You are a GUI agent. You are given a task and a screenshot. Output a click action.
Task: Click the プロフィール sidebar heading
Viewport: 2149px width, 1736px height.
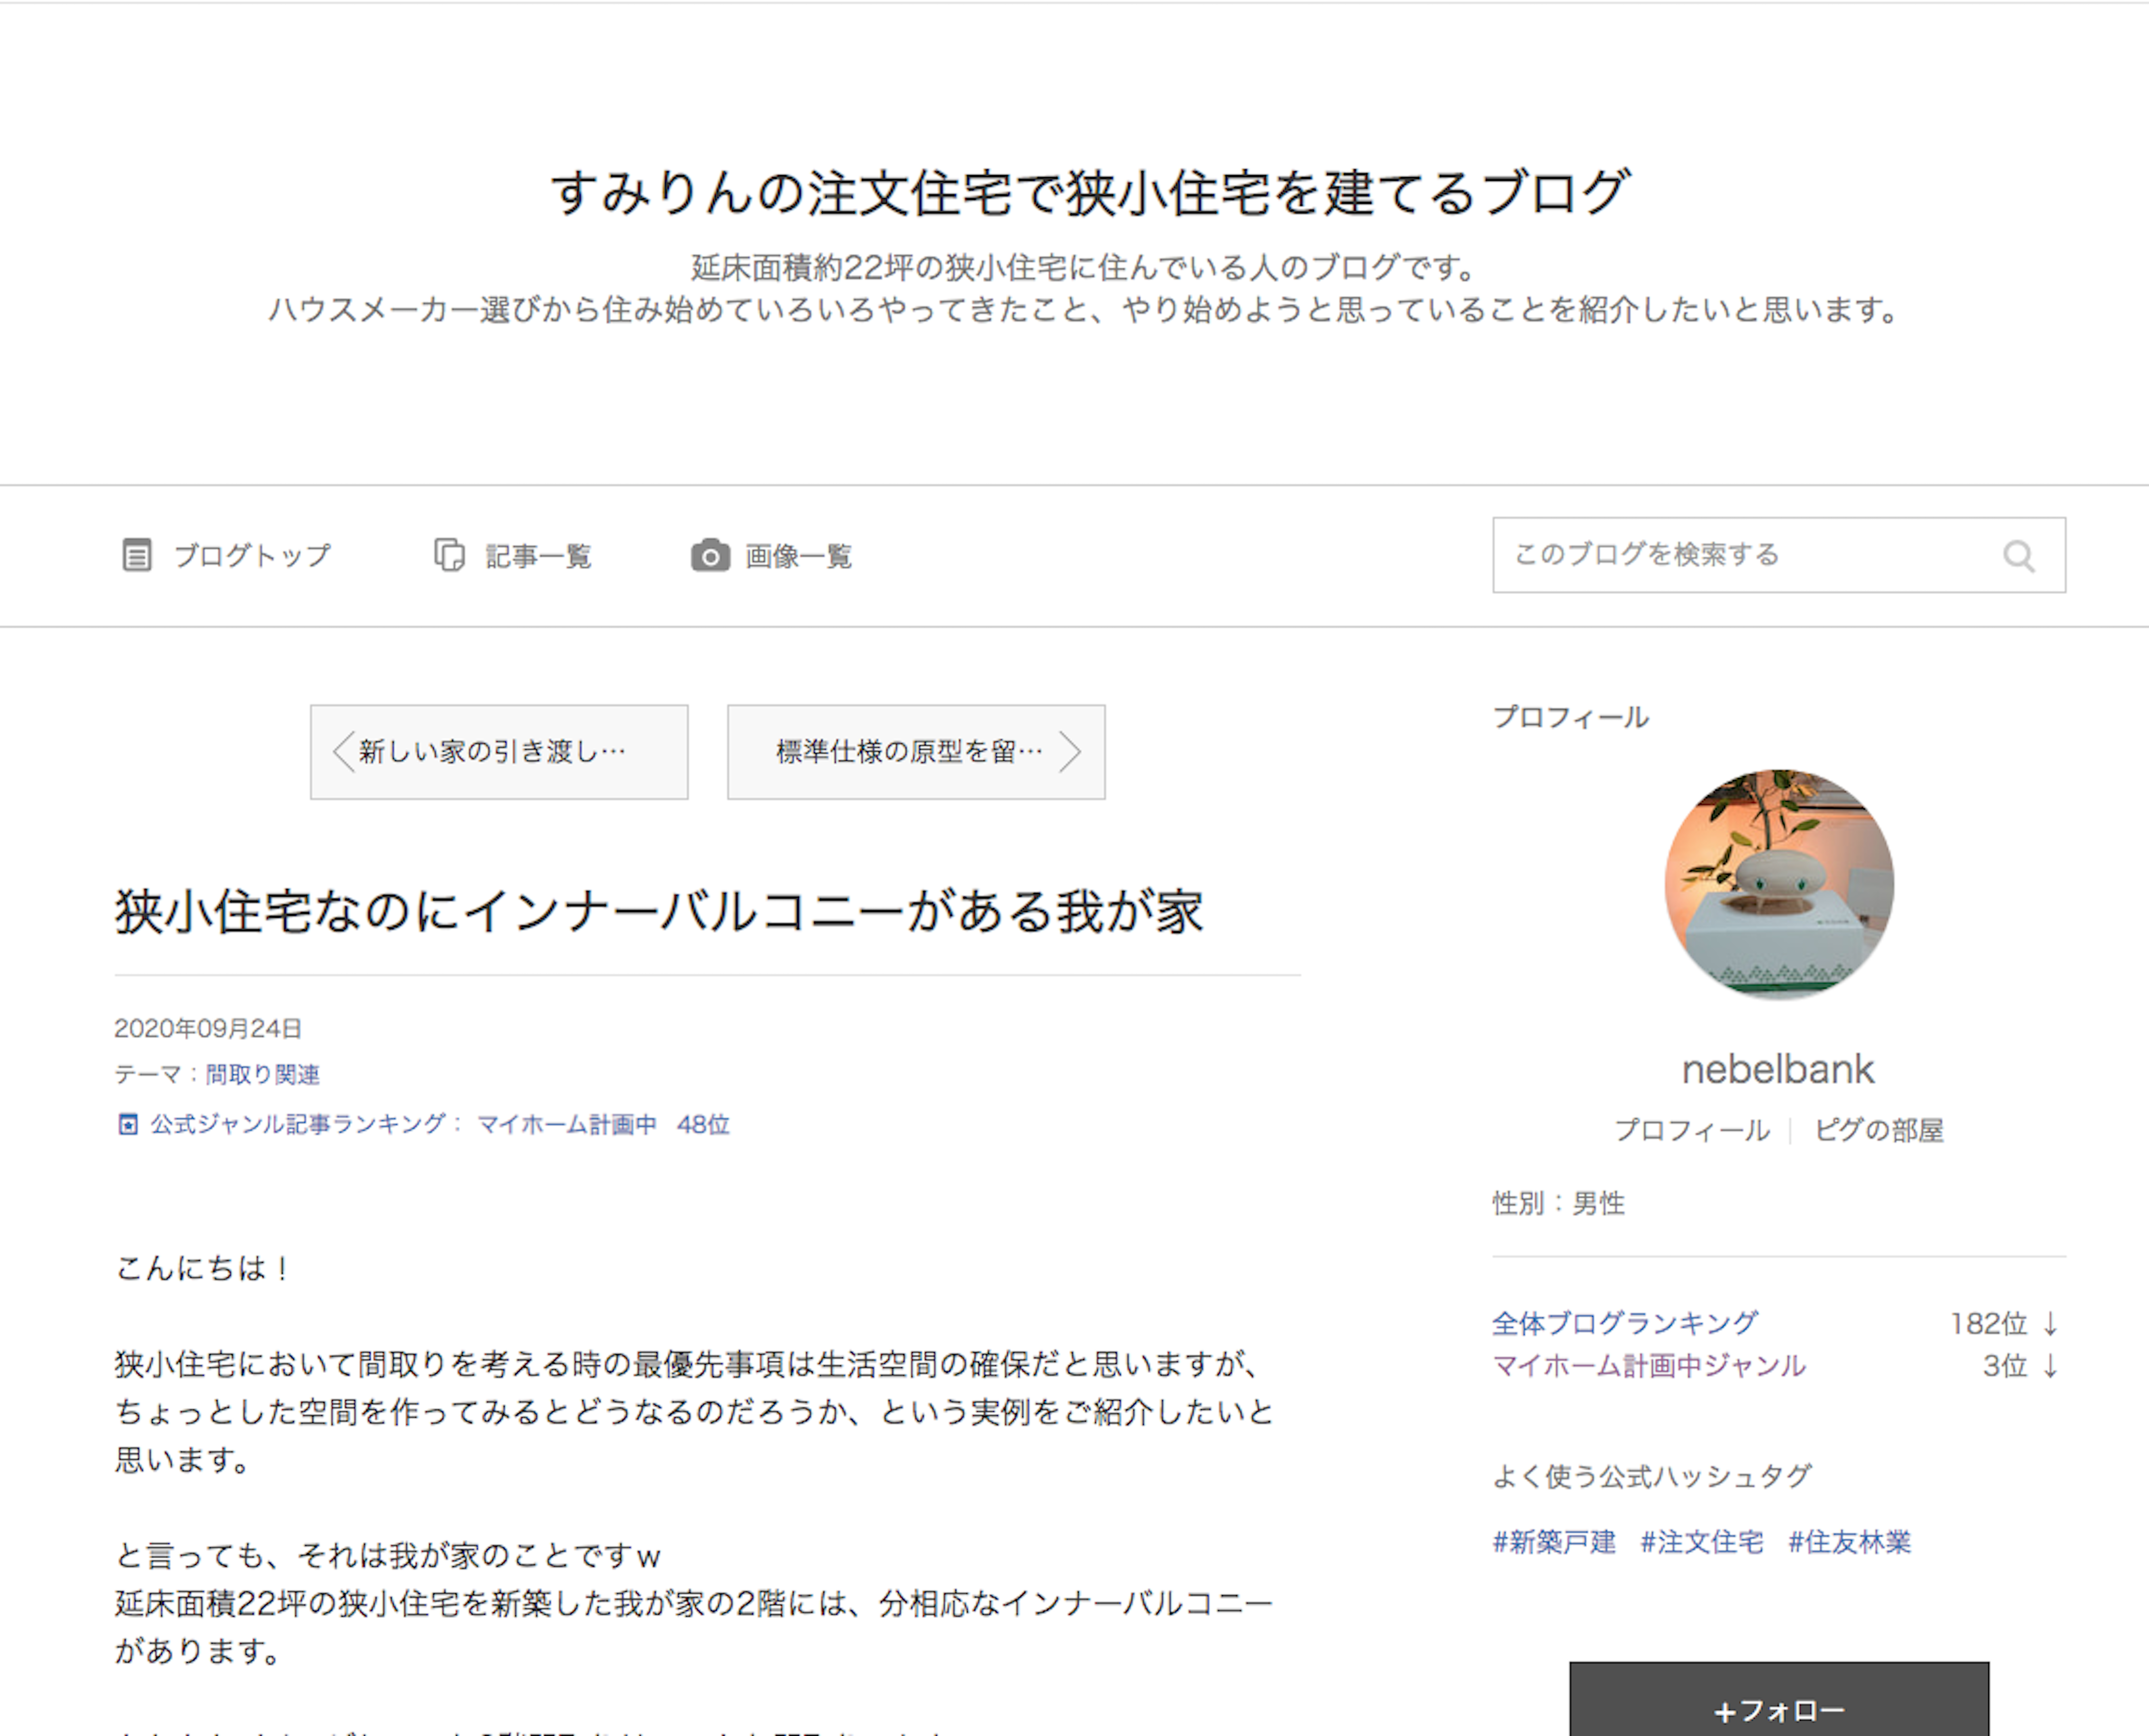[x=1571, y=717]
